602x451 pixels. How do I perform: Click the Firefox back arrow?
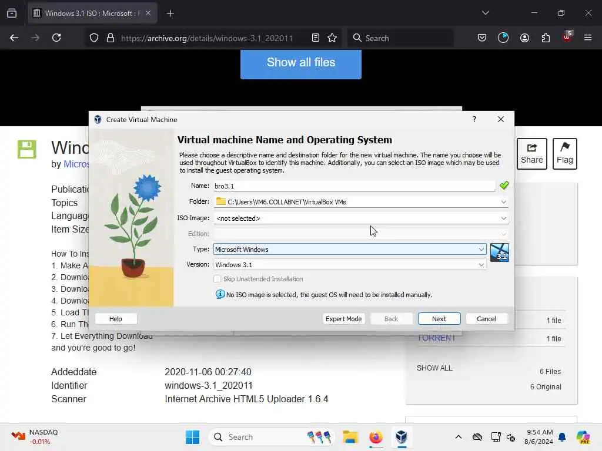point(14,38)
